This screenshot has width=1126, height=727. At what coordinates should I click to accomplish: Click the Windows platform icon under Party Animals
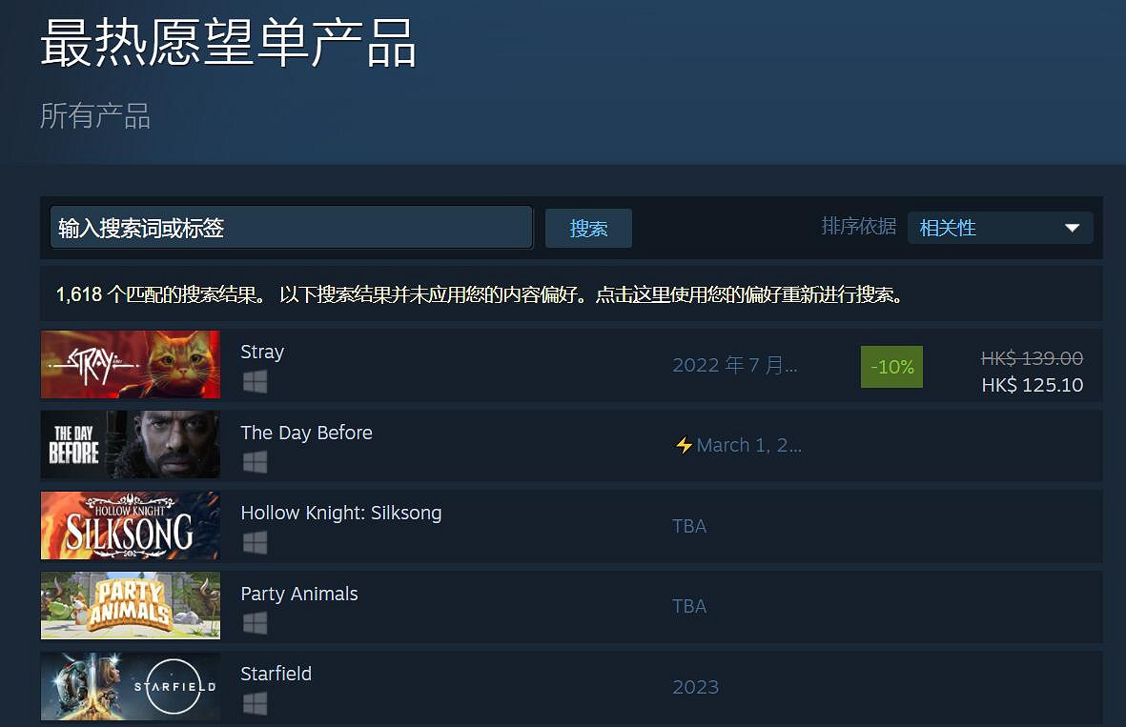click(255, 623)
